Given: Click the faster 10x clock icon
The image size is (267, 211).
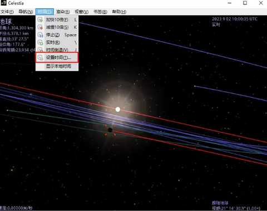Looking at the screenshot, I should click(x=41, y=19).
